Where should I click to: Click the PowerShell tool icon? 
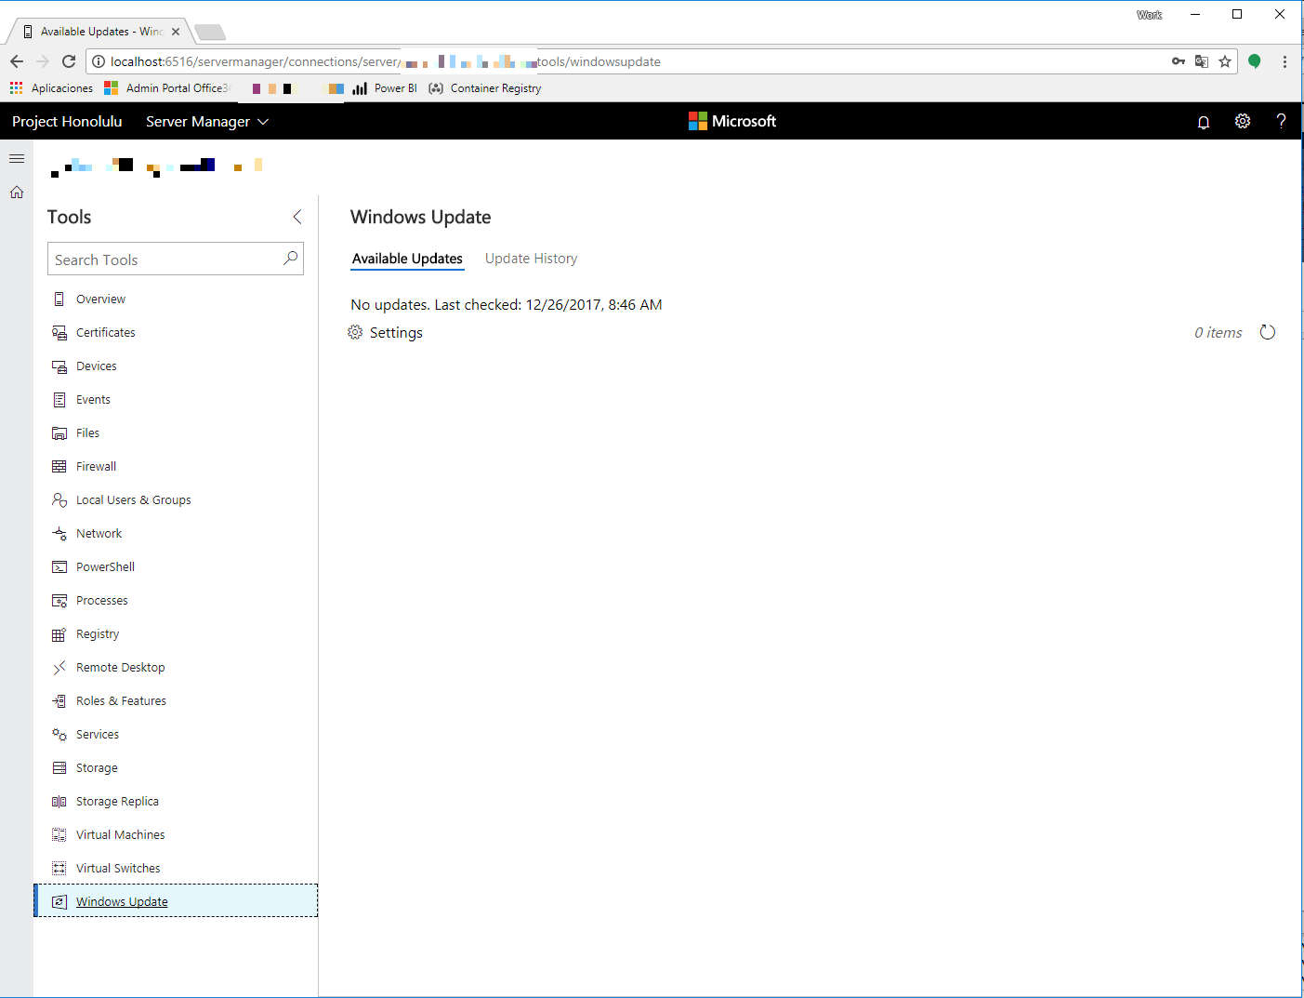[59, 566]
